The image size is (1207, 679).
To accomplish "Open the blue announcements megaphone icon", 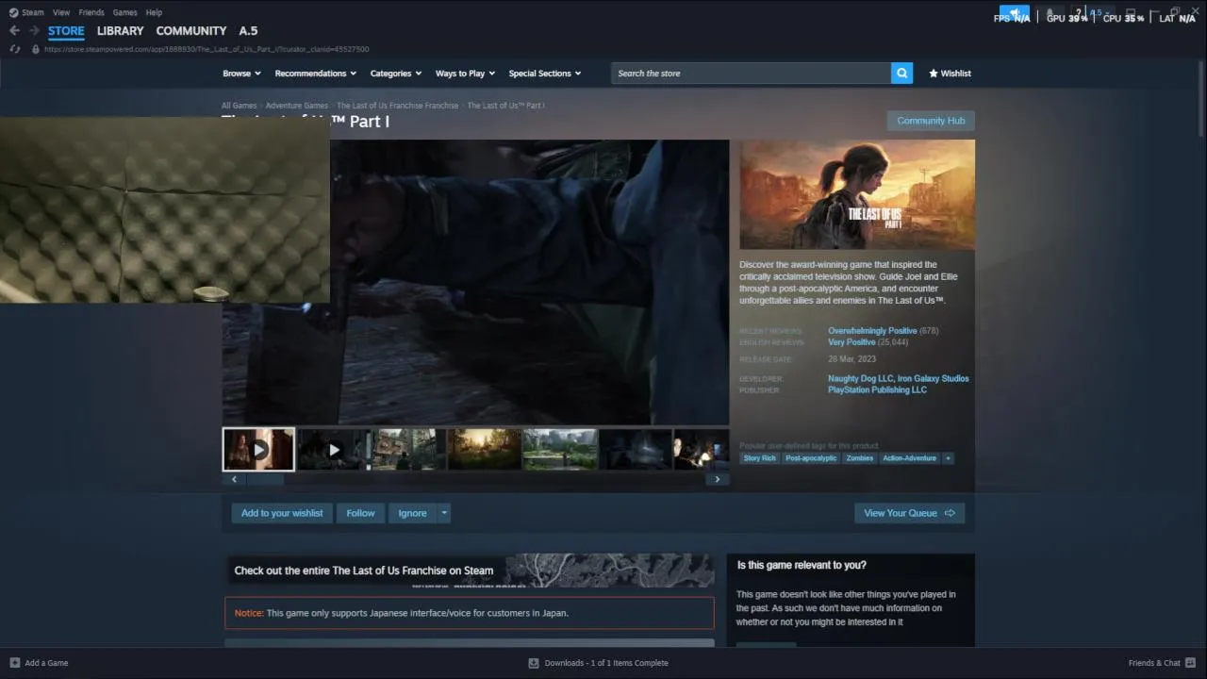I will pyautogui.click(x=1015, y=13).
